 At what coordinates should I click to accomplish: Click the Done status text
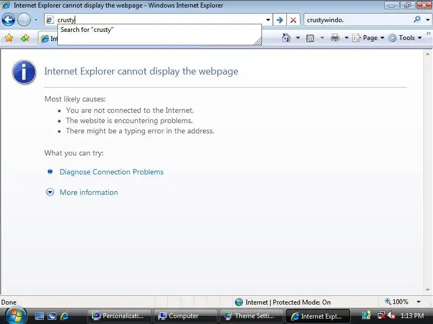point(9,302)
